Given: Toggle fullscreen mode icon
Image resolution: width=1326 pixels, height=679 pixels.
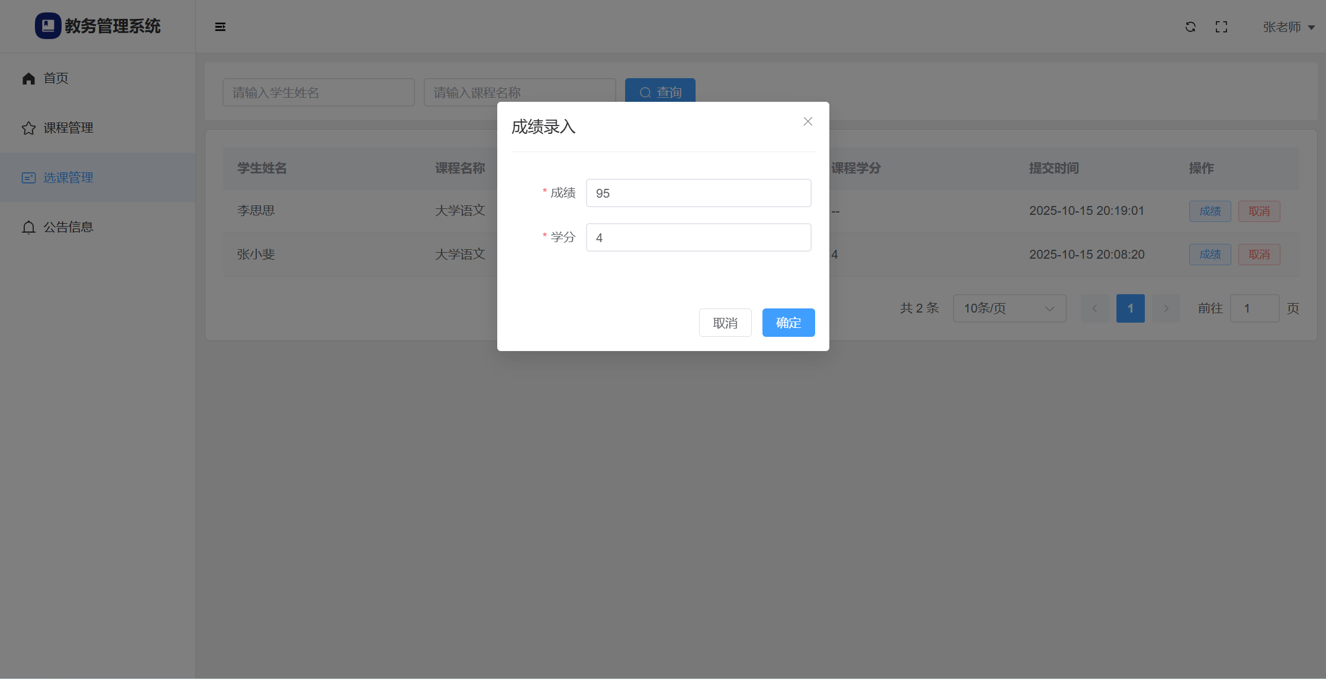Looking at the screenshot, I should (x=1221, y=27).
